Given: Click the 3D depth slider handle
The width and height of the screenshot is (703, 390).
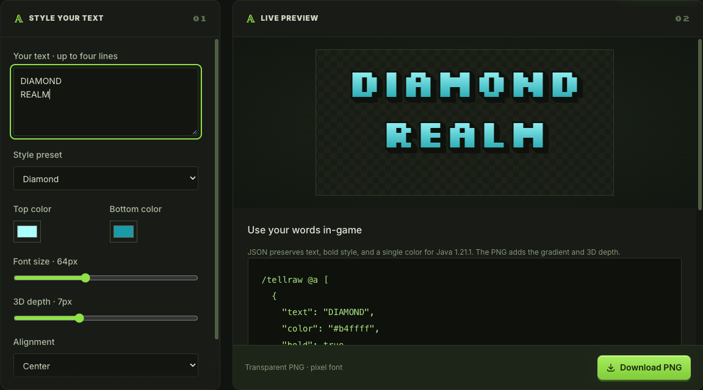Looking at the screenshot, I should tap(79, 318).
